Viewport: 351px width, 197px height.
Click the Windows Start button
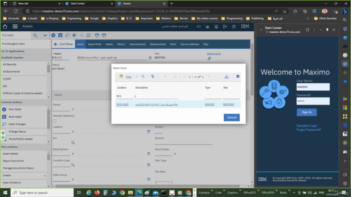point(5,193)
